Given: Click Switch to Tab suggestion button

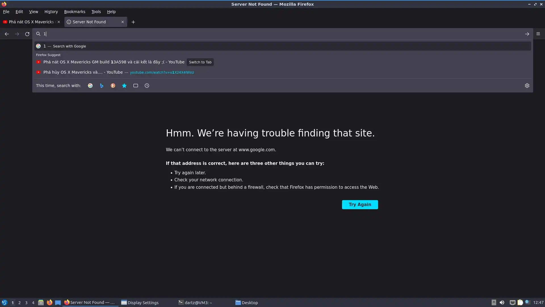Looking at the screenshot, I should 200,62.
